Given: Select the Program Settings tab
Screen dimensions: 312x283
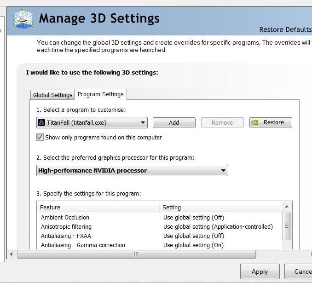Looking at the screenshot, I should [x=101, y=94].
